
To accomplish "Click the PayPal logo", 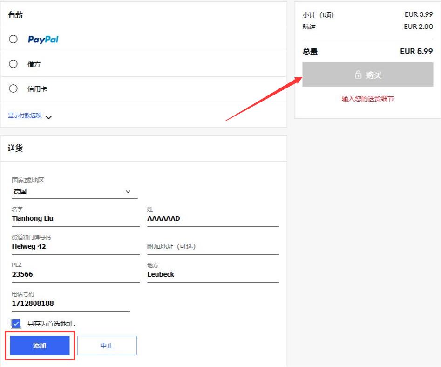I will (43, 40).
